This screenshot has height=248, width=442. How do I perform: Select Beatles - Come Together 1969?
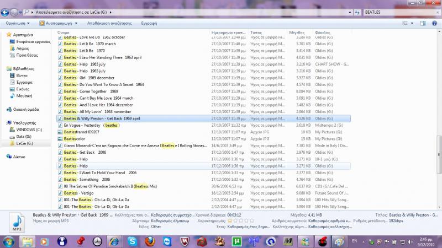click(x=203, y=91)
